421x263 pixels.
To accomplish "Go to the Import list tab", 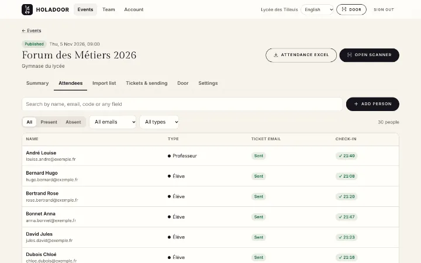I will [104, 83].
